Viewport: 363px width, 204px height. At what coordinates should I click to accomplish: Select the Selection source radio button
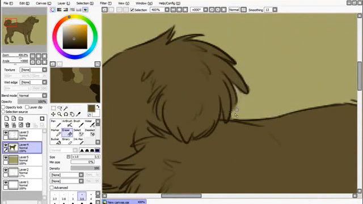coord(3,112)
